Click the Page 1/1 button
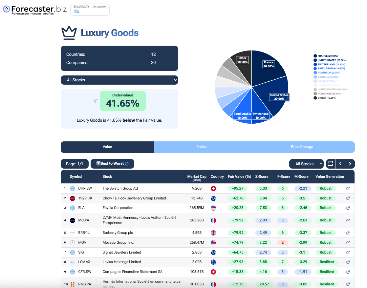This screenshot has width=367, height=288. point(75,164)
